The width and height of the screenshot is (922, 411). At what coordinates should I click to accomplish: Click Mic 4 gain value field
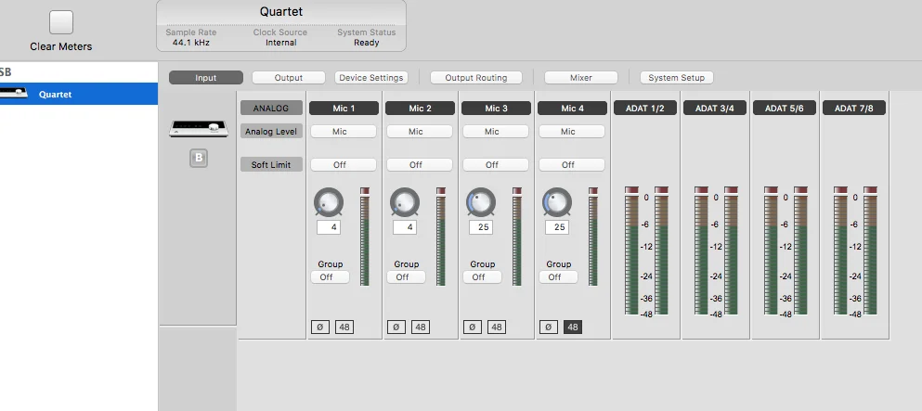coord(557,227)
